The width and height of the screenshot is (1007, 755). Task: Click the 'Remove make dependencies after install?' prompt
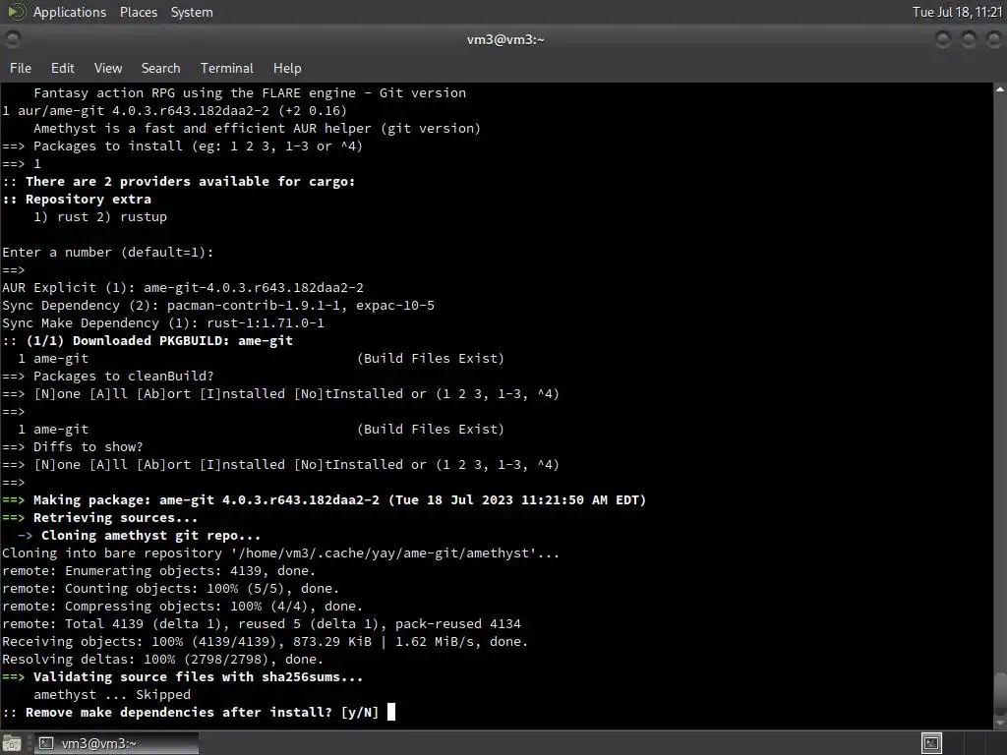191,712
